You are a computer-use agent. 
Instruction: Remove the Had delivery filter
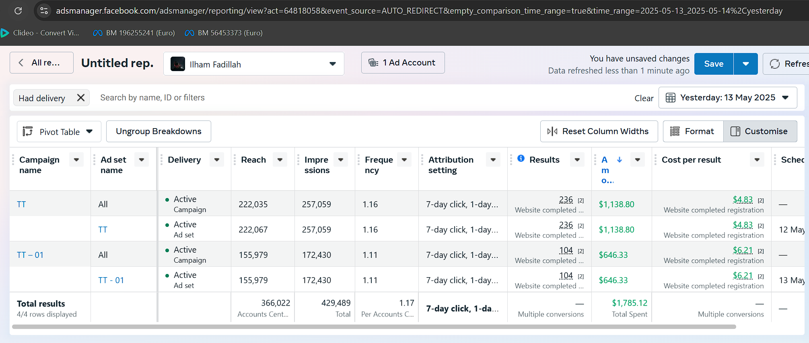click(x=81, y=98)
